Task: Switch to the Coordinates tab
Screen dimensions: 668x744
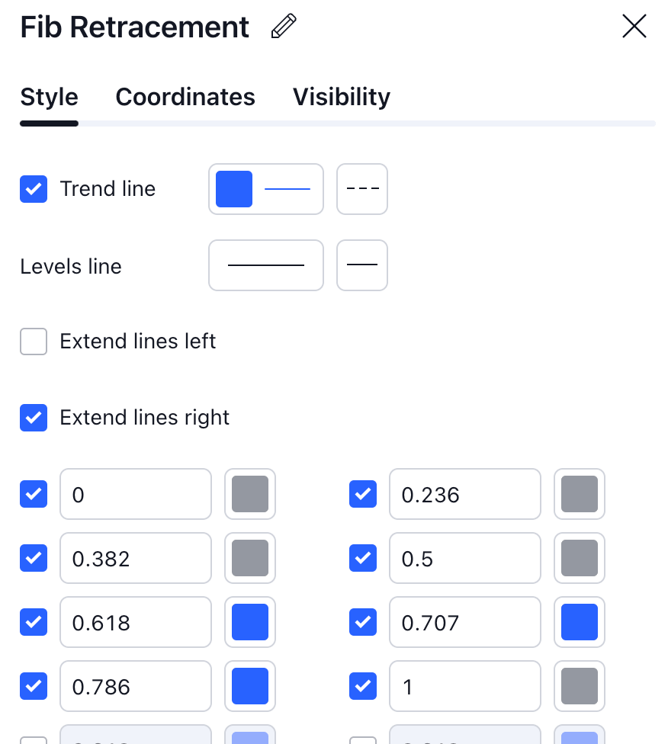Action: (185, 97)
